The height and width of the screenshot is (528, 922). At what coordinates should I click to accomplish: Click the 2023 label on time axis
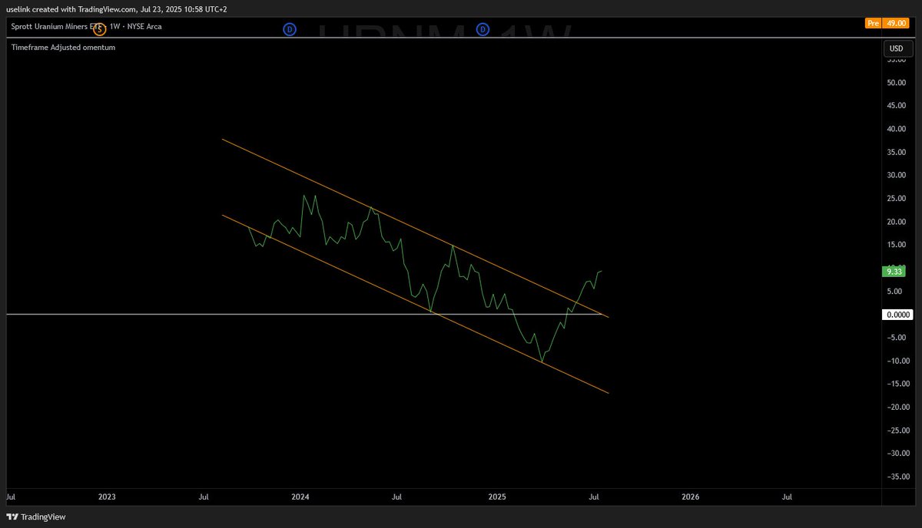[107, 497]
